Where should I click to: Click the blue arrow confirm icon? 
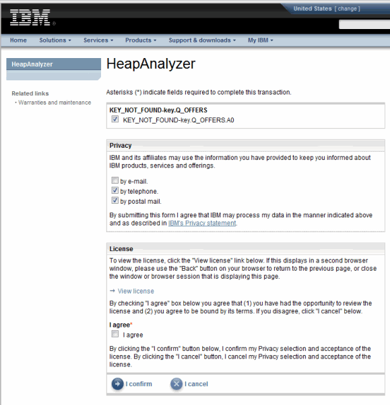click(x=117, y=384)
